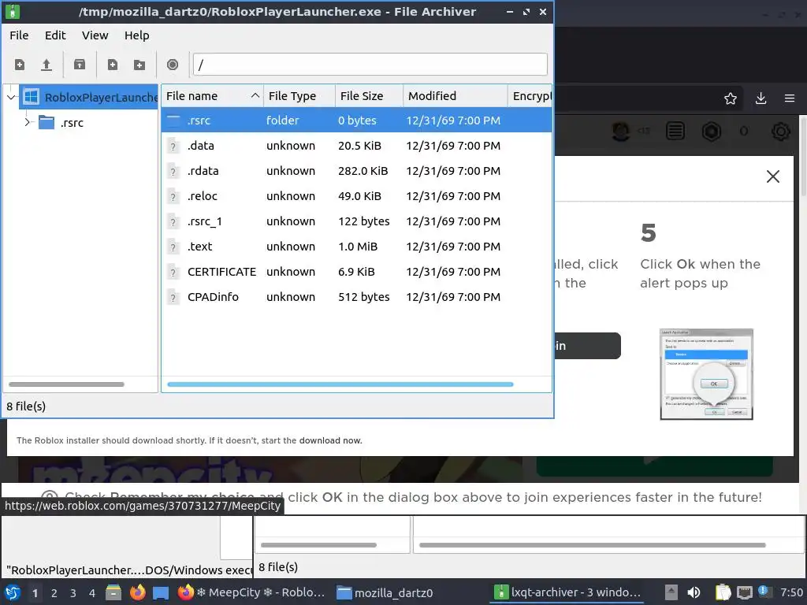Click the Add files toolbar icon
807x605 pixels.
click(x=112, y=65)
